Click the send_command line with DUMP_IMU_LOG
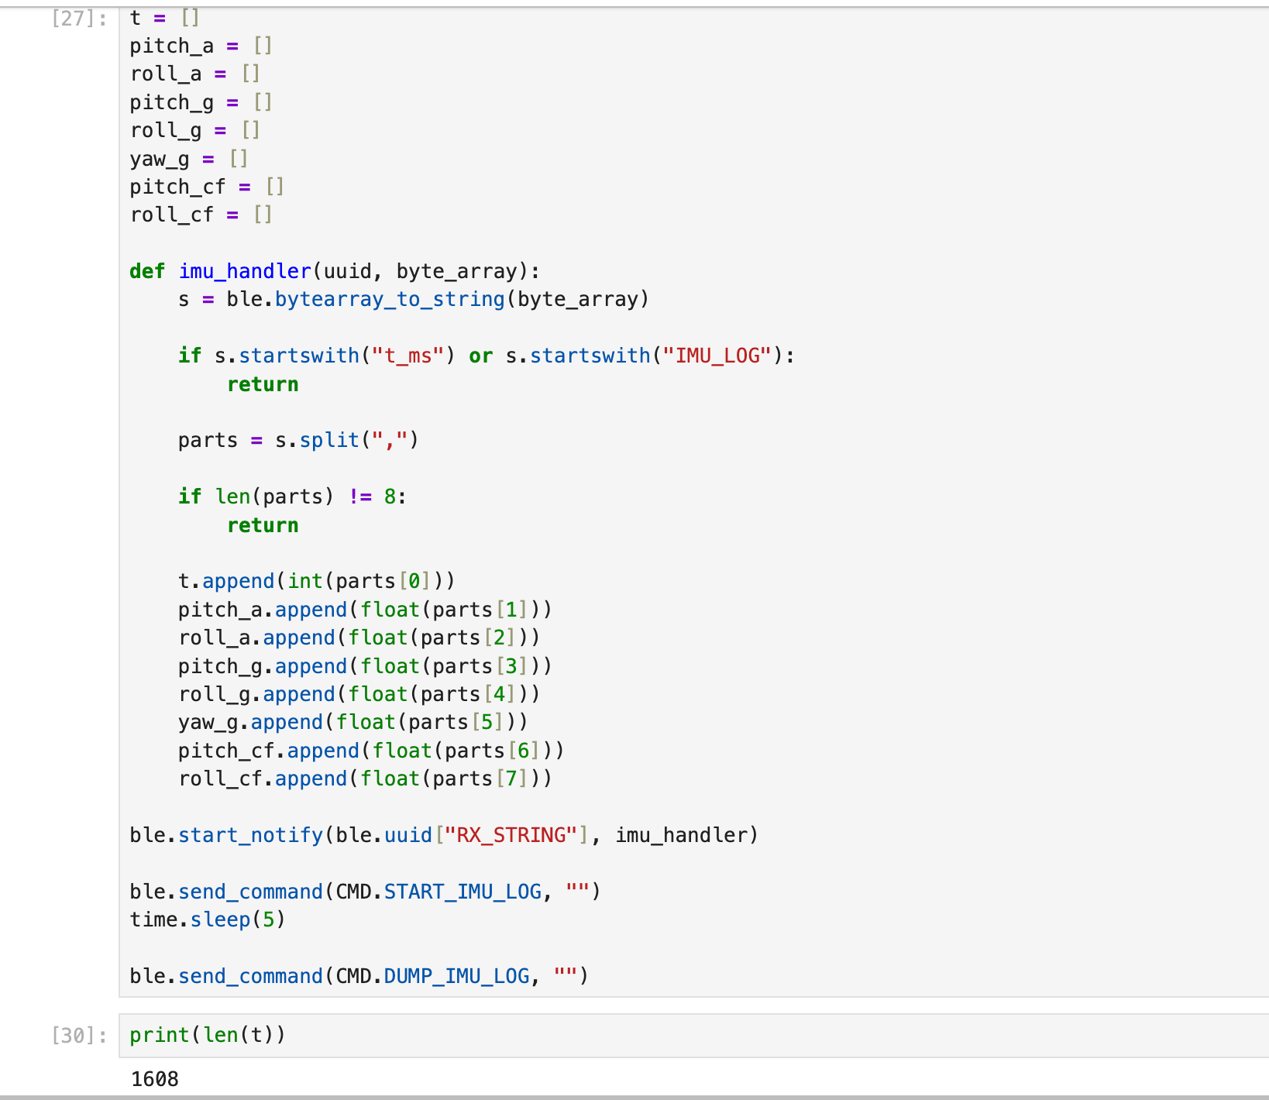Screen dimensions: 1269x1100 click(x=358, y=975)
